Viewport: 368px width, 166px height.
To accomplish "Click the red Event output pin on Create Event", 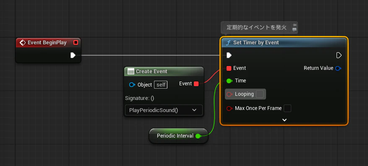I will [196, 84].
